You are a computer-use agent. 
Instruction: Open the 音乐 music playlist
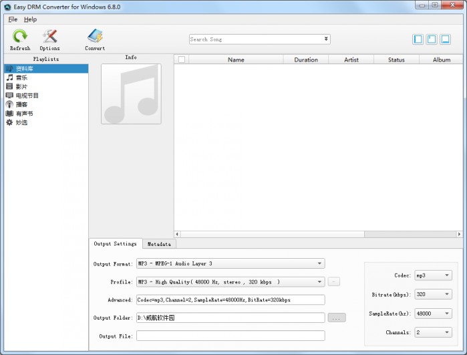tap(46, 78)
